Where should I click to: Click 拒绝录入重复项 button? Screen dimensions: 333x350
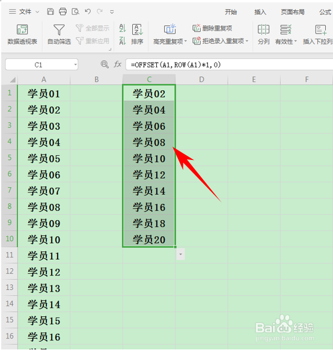point(218,41)
